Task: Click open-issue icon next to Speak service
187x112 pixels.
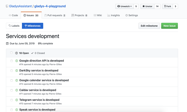Action: tap(17, 110)
